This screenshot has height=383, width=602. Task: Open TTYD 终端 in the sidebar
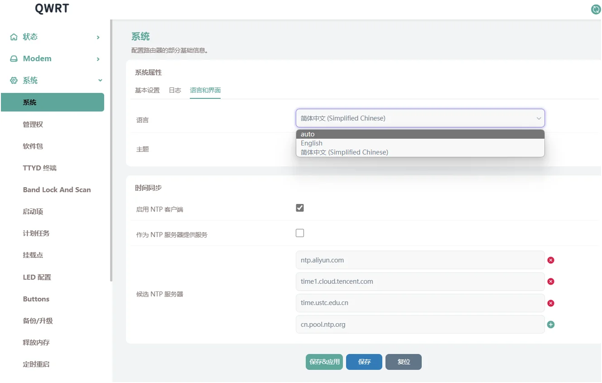coord(40,168)
